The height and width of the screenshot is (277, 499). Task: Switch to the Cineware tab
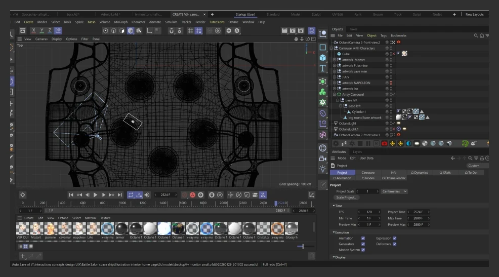[x=368, y=173]
